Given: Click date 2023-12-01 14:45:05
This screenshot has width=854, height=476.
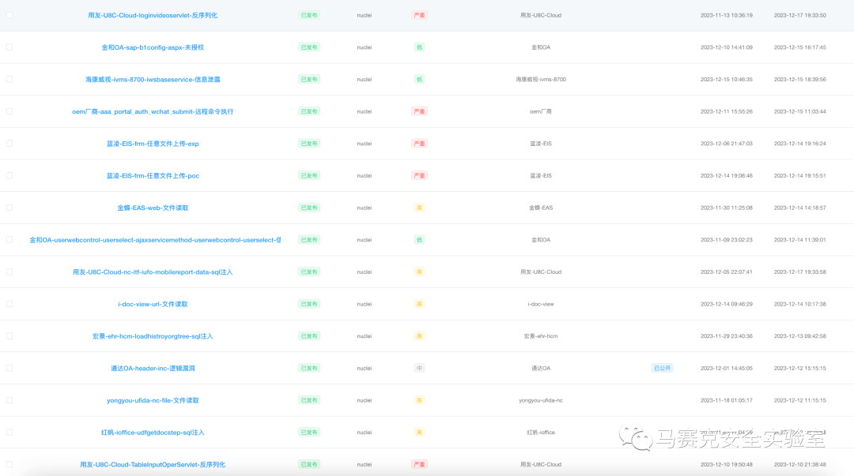Looking at the screenshot, I should pyautogui.click(x=727, y=369).
